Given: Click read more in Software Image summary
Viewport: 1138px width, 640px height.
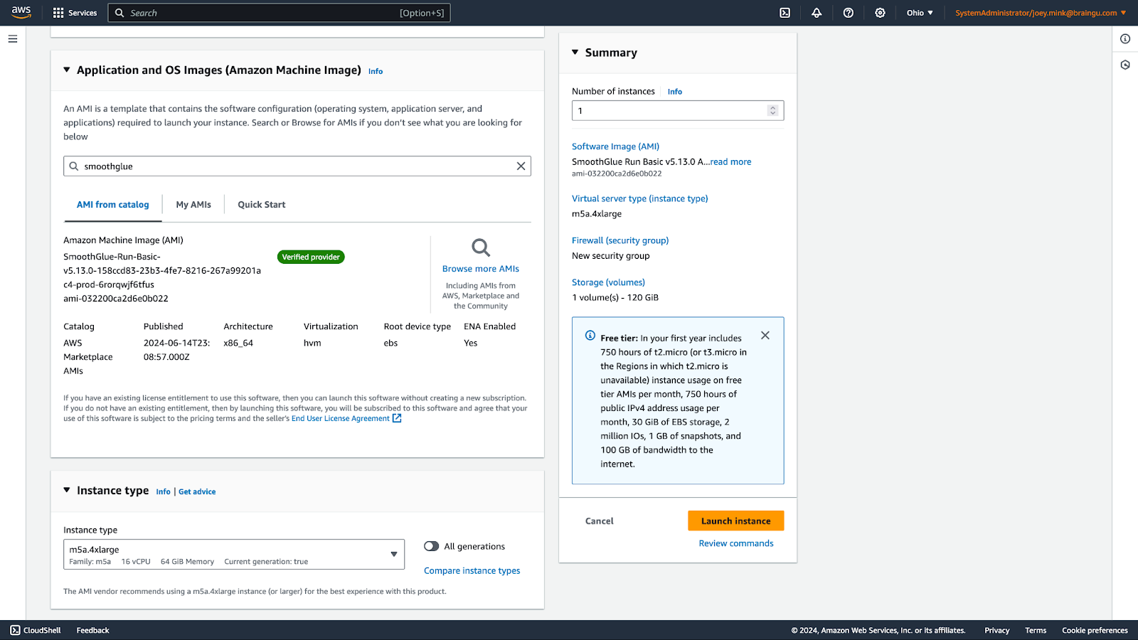Looking at the screenshot, I should 730,162.
